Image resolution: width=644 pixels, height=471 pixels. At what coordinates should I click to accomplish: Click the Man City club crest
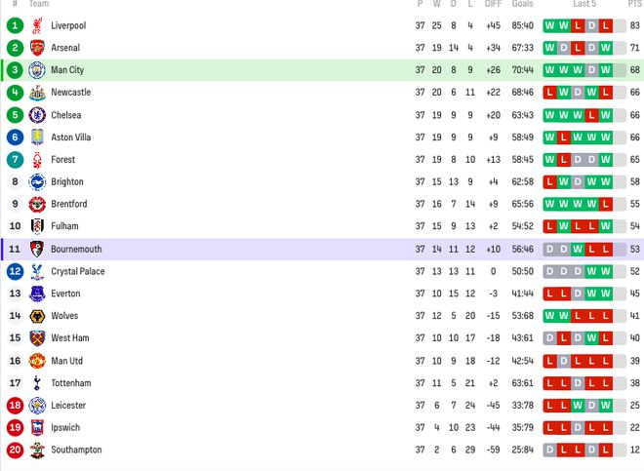(x=37, y=70)
